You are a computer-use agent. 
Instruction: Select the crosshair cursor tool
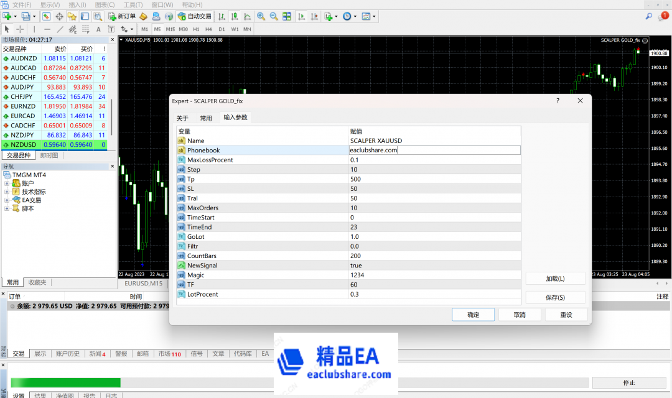point(20,29)
